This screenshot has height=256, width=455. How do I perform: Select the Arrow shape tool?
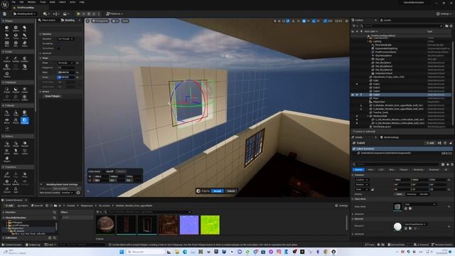point(25,36)
